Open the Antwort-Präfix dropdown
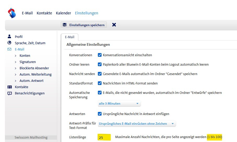Viewport: 237px width, 142px height. point(137,124)
